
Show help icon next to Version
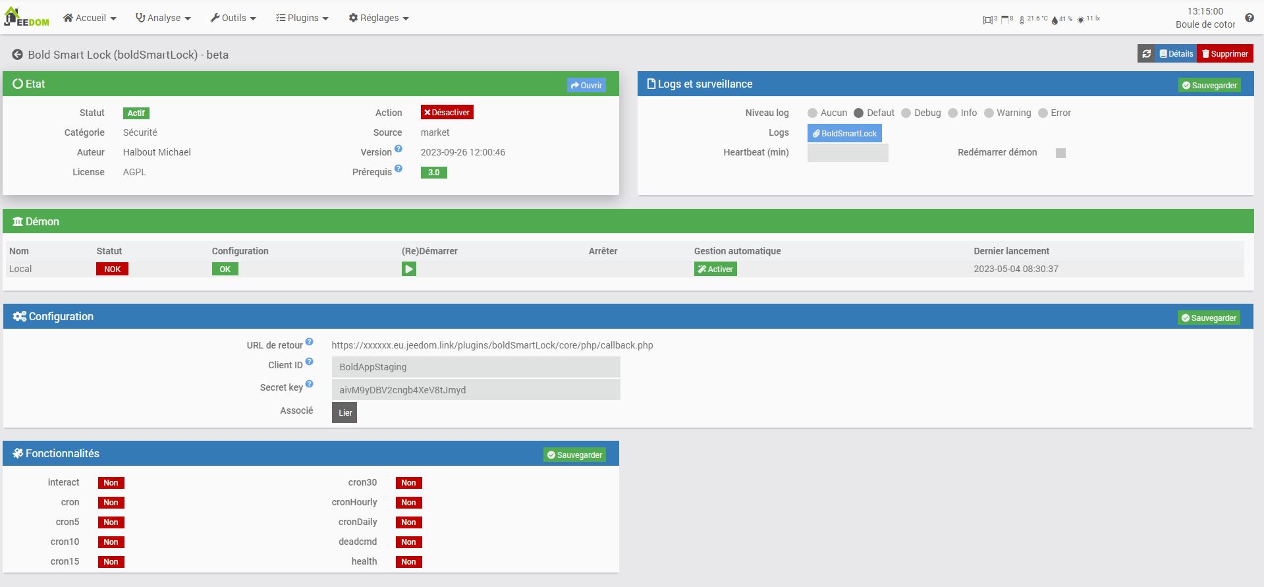pyautogui.click(x=398, y=149)
